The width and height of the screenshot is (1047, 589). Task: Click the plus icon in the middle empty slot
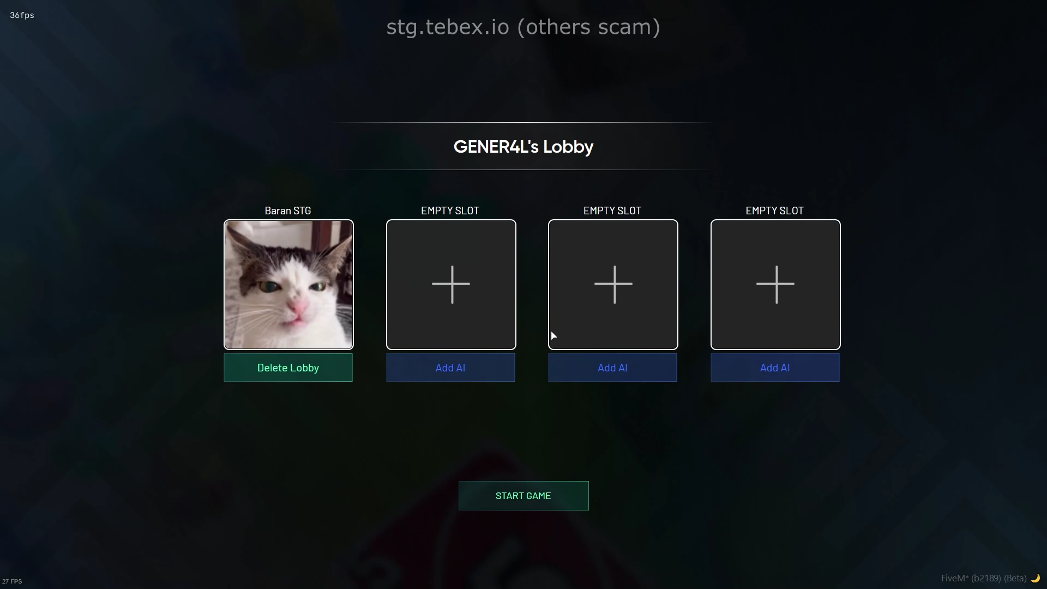point(613,284)
